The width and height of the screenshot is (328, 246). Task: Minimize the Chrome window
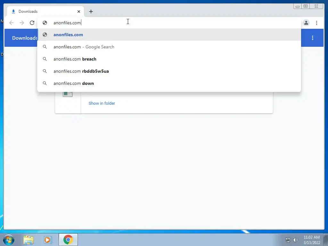(298, 6)
